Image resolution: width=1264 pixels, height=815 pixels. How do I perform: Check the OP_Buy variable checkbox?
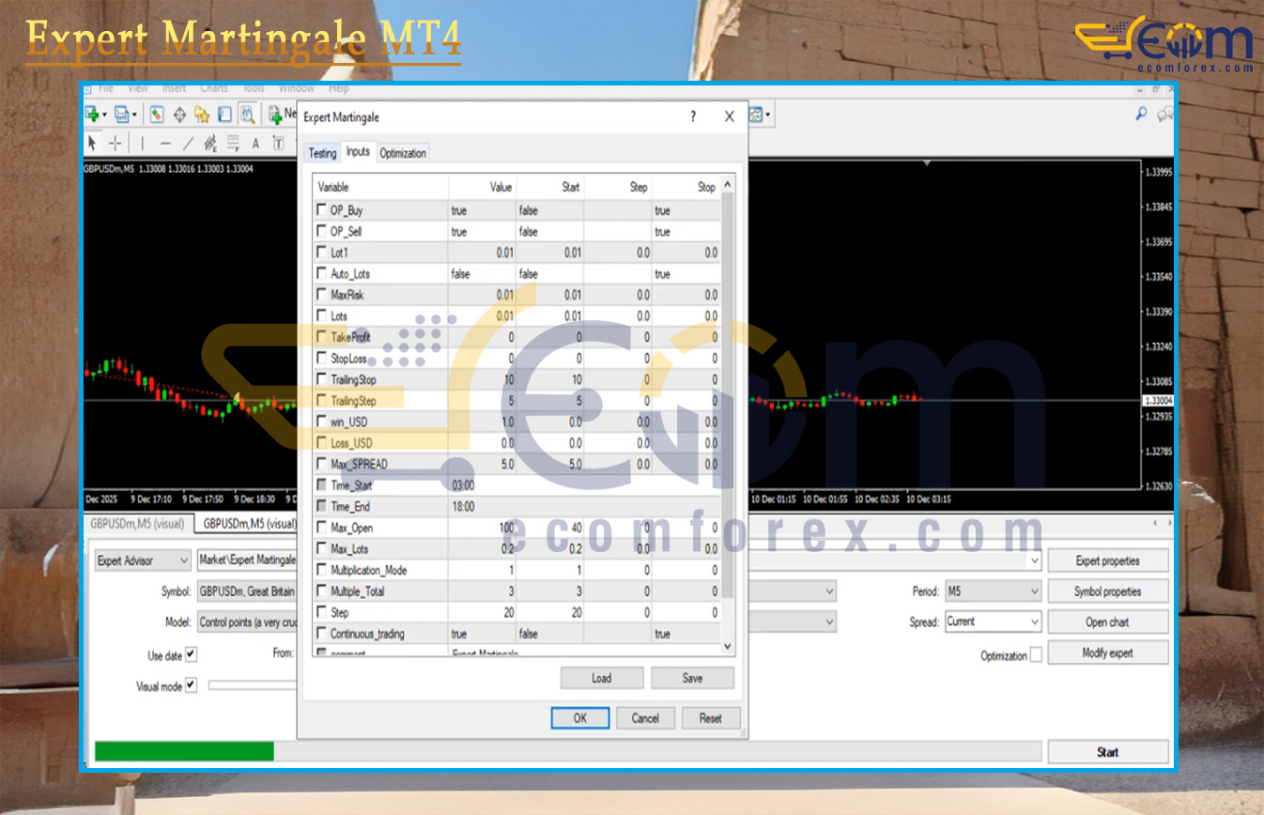tap(322, 210)
